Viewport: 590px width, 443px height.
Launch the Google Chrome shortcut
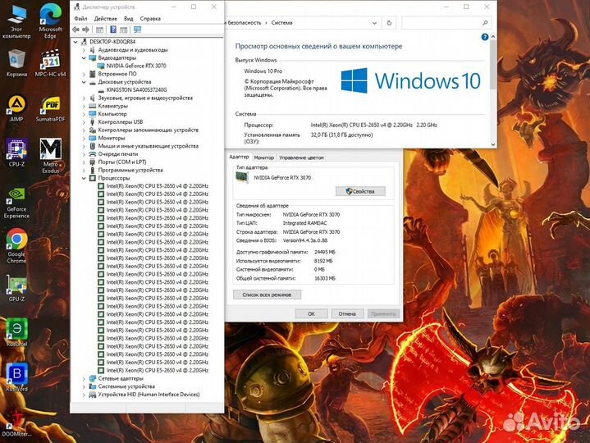coord(16,245)
